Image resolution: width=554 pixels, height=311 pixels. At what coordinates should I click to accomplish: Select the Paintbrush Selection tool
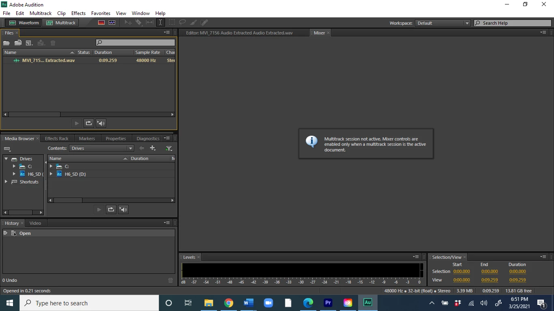point(193,23)
